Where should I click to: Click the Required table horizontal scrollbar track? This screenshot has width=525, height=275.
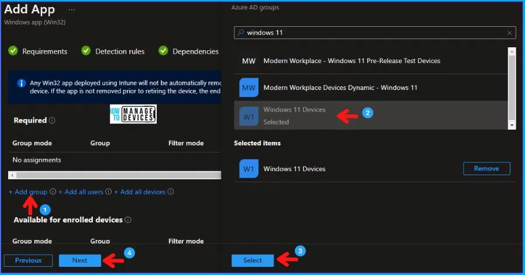tap(119, 175)
